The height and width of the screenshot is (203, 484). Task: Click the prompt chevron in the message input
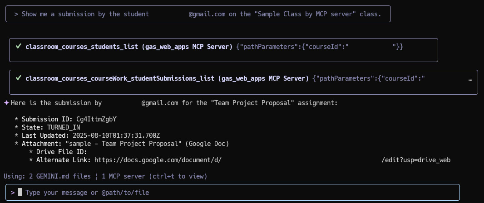pyautogui.click(x=13, y=193)
